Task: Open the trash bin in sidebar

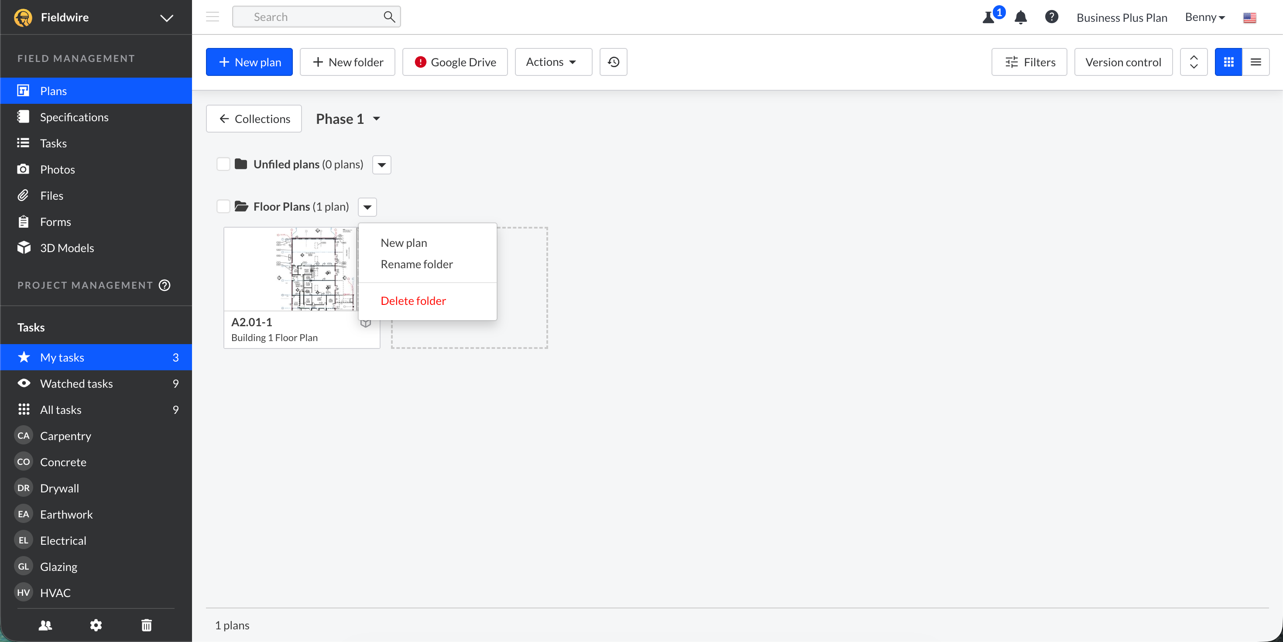Action: 147,625
